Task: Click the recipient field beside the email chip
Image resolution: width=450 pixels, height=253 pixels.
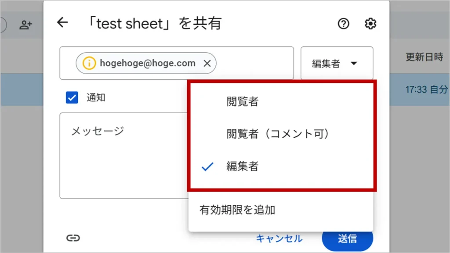Action: [x=255, y=64]
